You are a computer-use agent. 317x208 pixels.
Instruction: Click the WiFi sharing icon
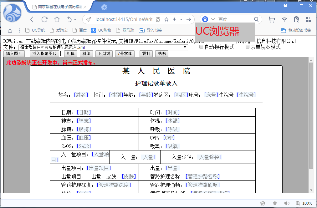(x=284, y=19)
